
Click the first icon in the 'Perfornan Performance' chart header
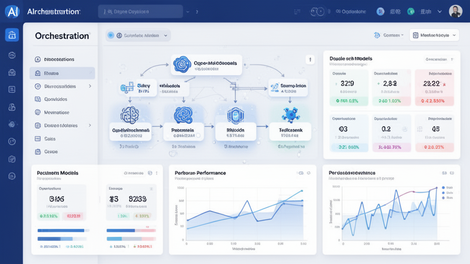pyautogui.click(x=301, y=173)
